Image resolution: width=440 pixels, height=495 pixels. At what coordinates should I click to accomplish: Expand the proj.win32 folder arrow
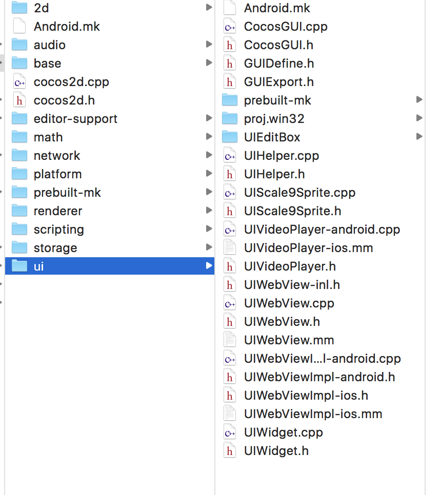(x=419, y=118)
